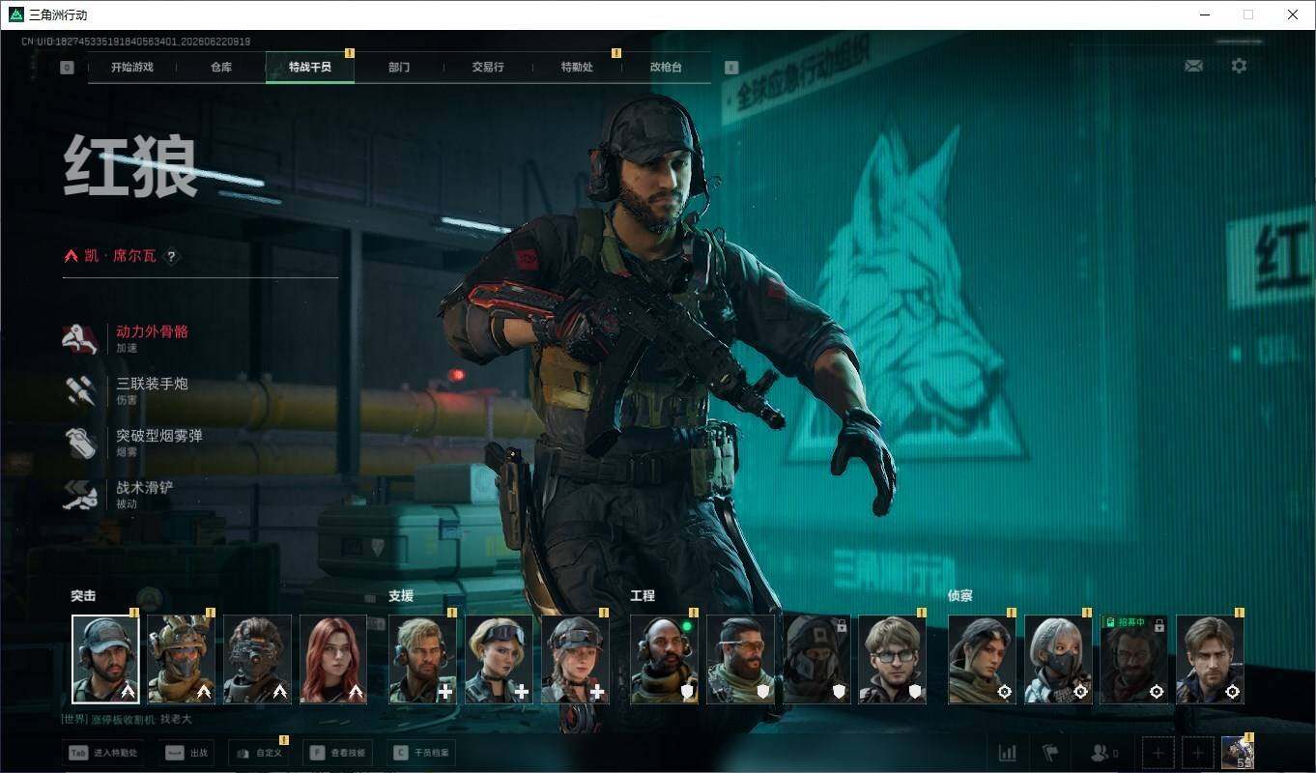This screenshot has height=773, width=1316.
Task: Click the 查看技能 button
Action: click(338, 753)
